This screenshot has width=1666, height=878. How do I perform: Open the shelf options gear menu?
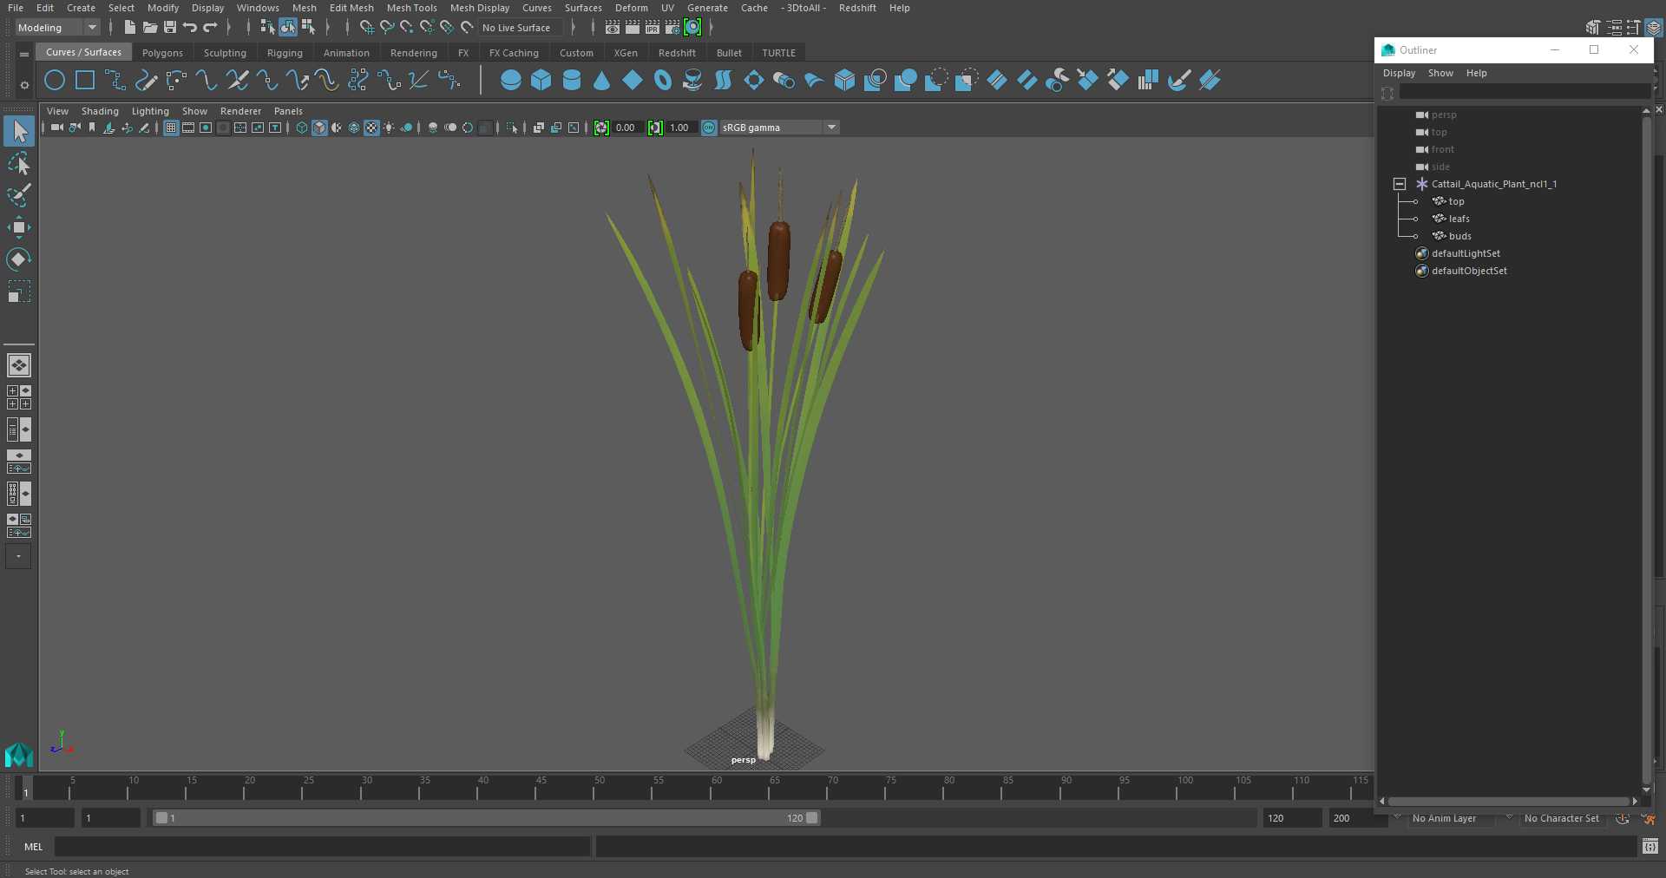[x=24, y=85]
